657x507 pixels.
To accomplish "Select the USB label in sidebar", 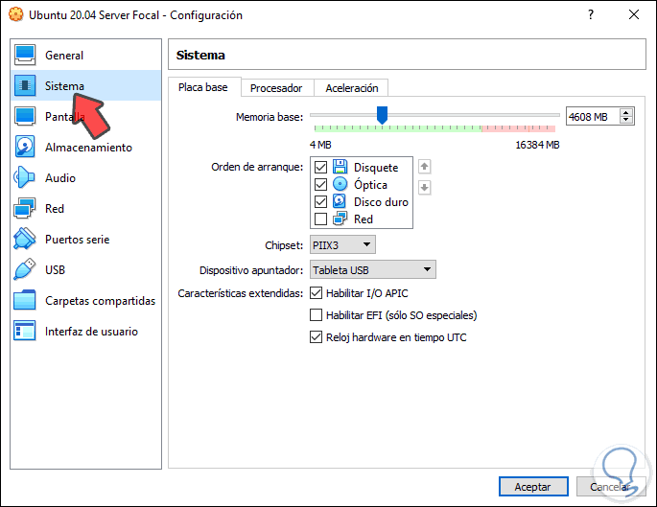I will 55,269.
